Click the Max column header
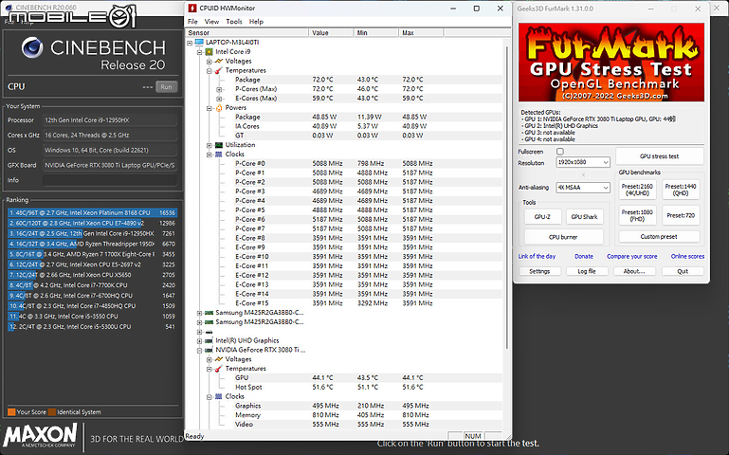729x455 pixels. click(421, 32)
